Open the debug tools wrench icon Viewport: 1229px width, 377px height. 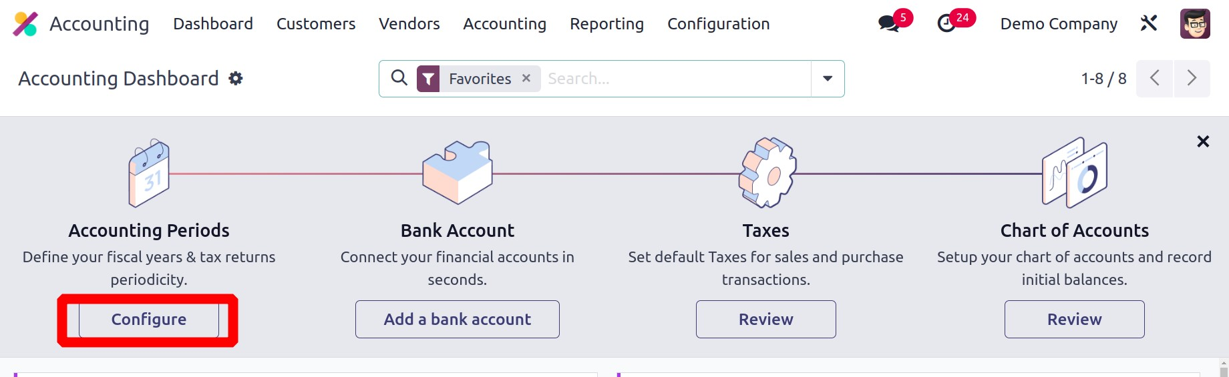pyautogui.click(x=1149, y=24)
